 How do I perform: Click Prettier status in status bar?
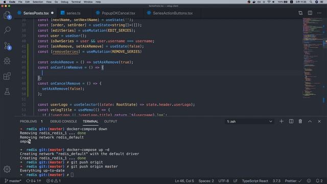point(293,181)
